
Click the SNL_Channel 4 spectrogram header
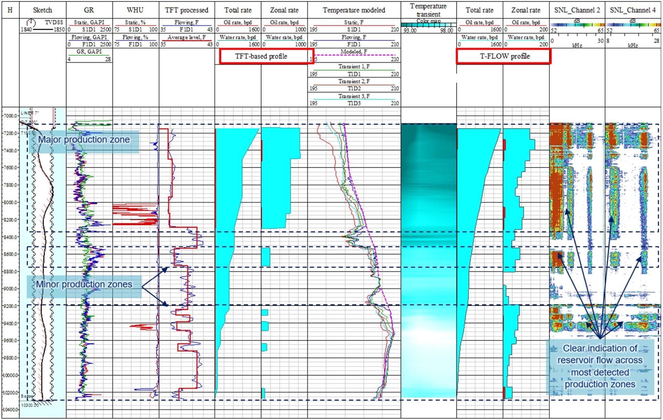pyautogui.click(x=633, y=10)
